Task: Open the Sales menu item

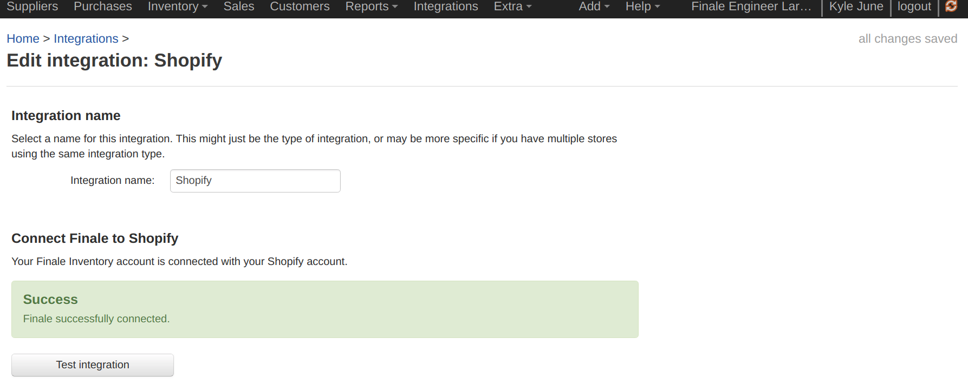Action: point(239,6)
